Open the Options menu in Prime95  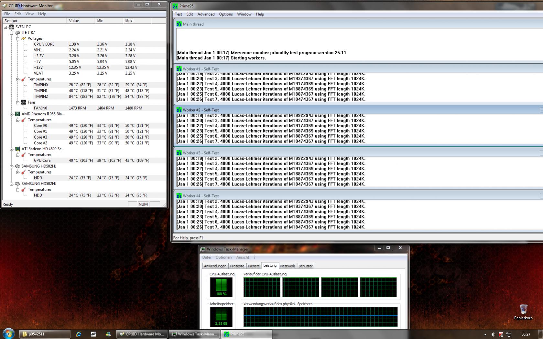[226, 14]
